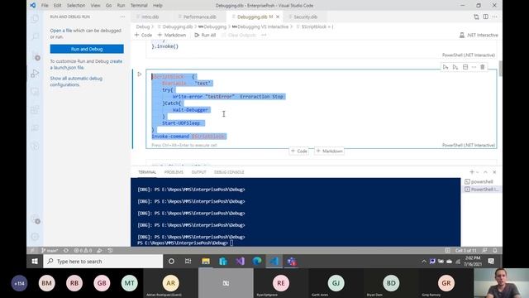Image resolution: width=529 pixels, height=298 pixels.
Task: Click Run All in notebook toolbar
Action: click(x=205, y=35)
